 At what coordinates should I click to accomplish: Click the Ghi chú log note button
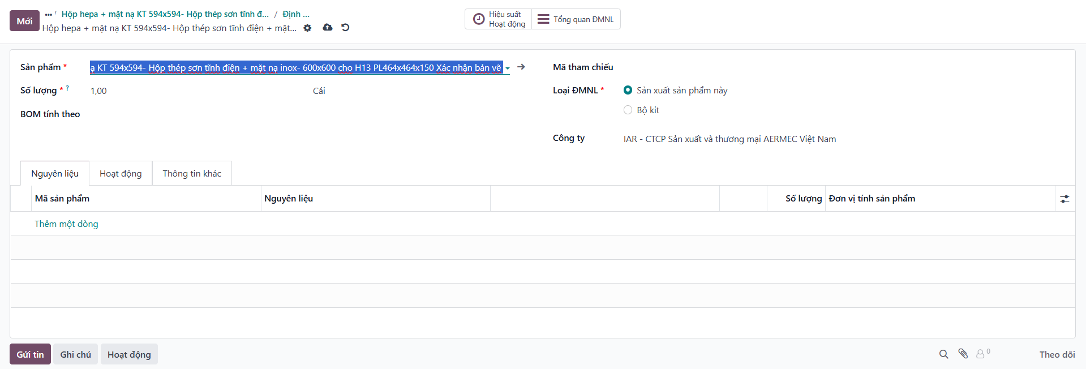(x=75, y=354)
